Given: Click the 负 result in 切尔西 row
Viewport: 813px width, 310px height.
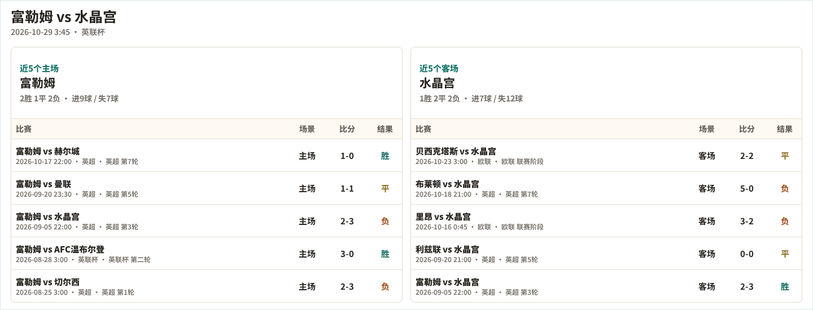Looking at the screenshot, I should 385,286.
